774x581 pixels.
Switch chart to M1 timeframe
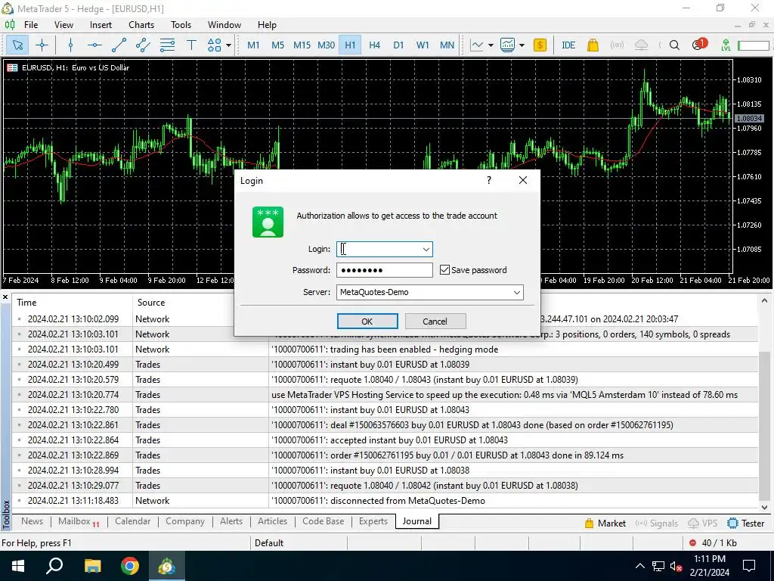point(253,45)
